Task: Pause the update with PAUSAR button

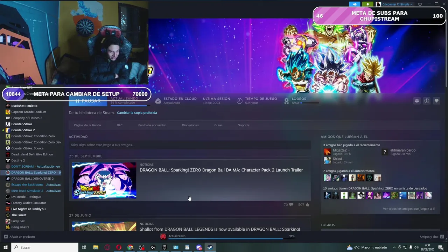Action: click(88, 101)
